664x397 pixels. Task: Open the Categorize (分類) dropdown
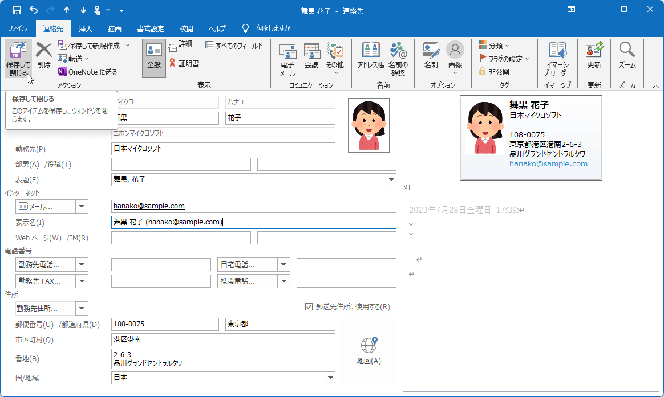click(494, 45)
